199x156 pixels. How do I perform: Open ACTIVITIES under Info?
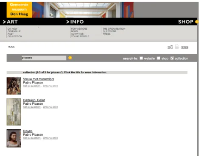click(77, 34)
